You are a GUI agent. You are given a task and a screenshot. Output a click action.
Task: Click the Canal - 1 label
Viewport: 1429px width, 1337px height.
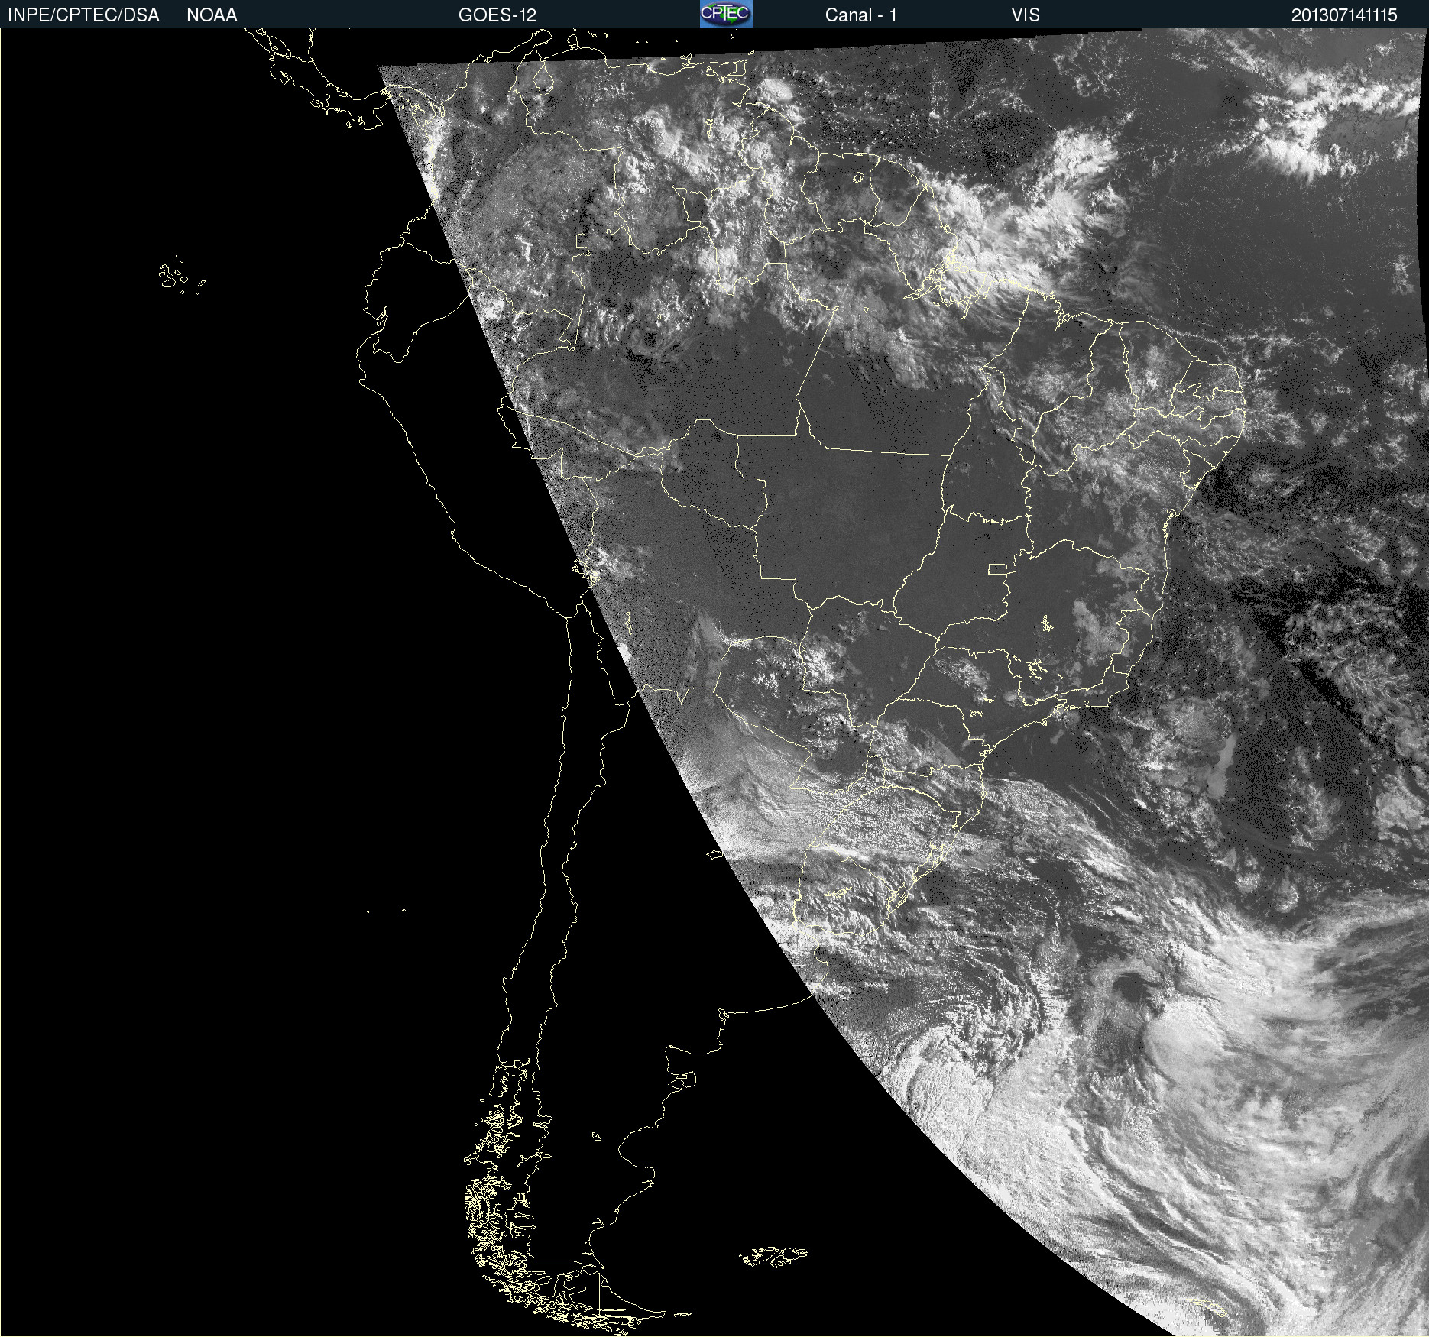click(x=860, y=15)
